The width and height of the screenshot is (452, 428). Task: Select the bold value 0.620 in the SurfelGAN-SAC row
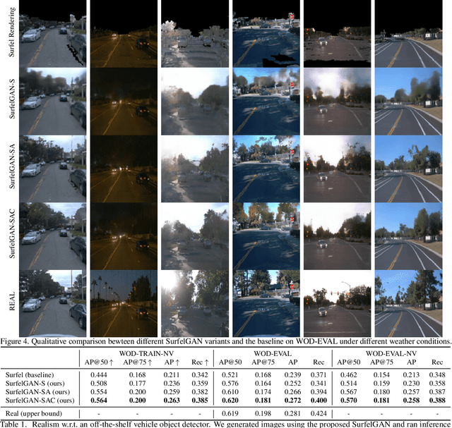[230, 400]
